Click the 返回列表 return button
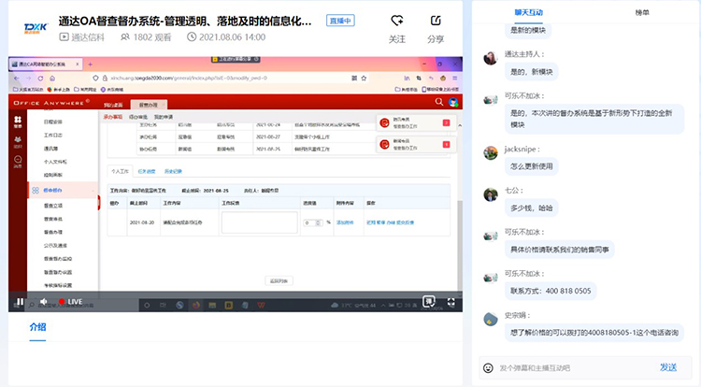 click(279, 281)
